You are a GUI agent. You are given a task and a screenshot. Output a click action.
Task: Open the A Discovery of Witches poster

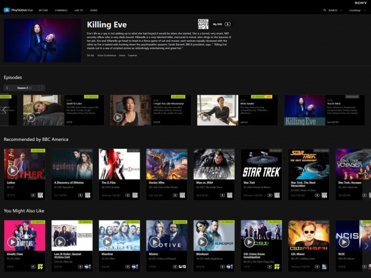[x=72, y=164]
